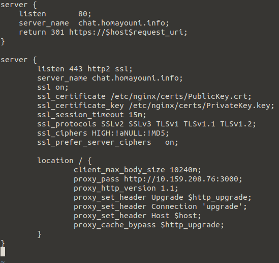Click the closing brace of the first server block

(x=3, y=42)
